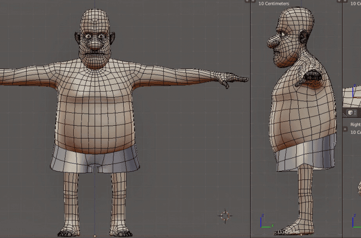Click the axis gizmo in upper-right viewport

click(x=354, y=89)
